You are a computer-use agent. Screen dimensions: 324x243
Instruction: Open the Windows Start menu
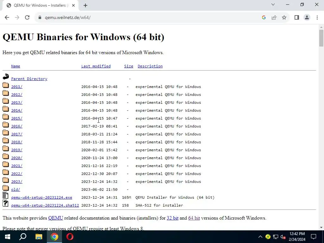(8, 237)
